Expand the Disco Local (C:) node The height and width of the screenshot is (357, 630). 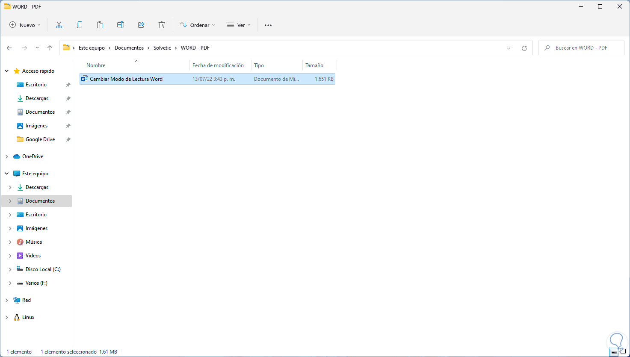coord(10,269)
